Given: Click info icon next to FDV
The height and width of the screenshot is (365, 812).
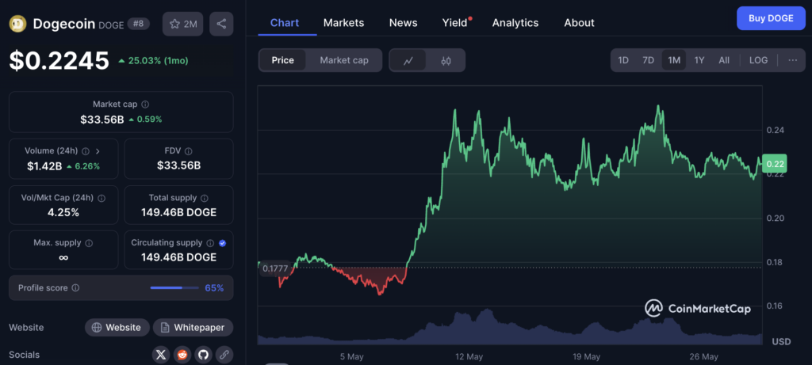Looking at the screenshot, I should pyautogui.click(x=189, y=151).
